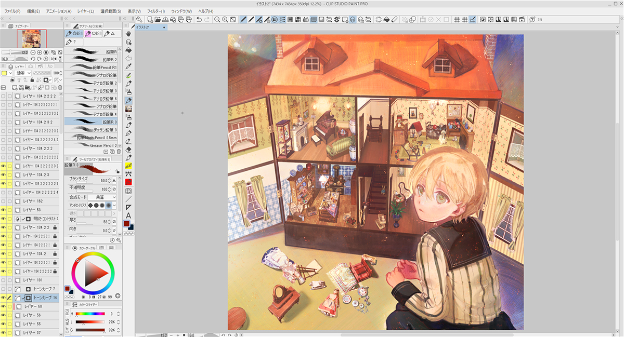624x337 pixels.
Task: Click the Undo arrow in the toolbar
Action: (x=199, y=20)
